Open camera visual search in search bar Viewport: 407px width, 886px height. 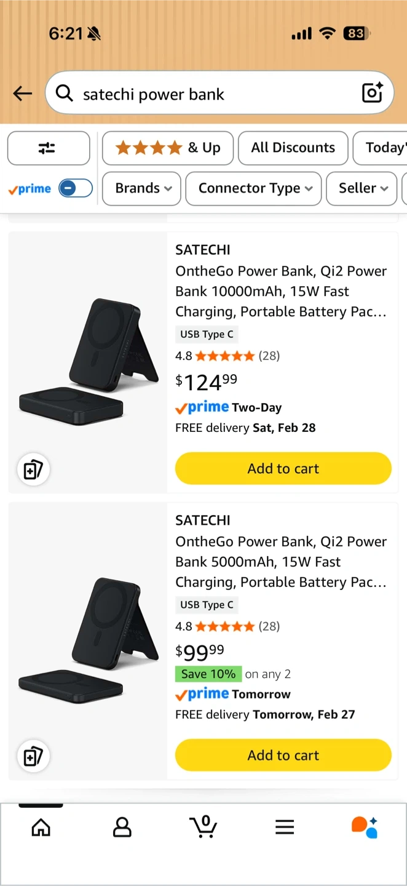373,93
